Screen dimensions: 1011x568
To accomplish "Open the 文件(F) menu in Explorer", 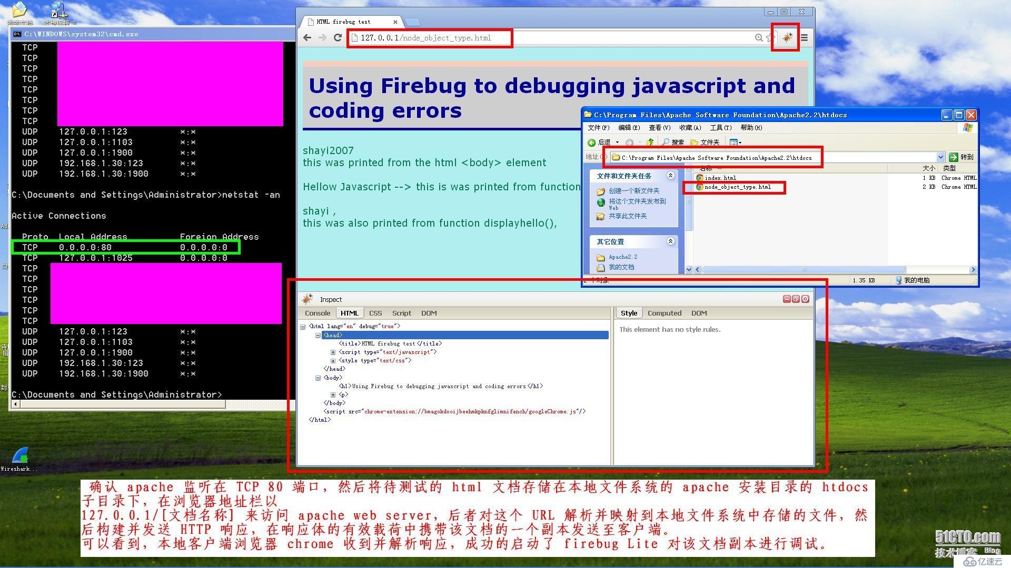I will [598, 128].
